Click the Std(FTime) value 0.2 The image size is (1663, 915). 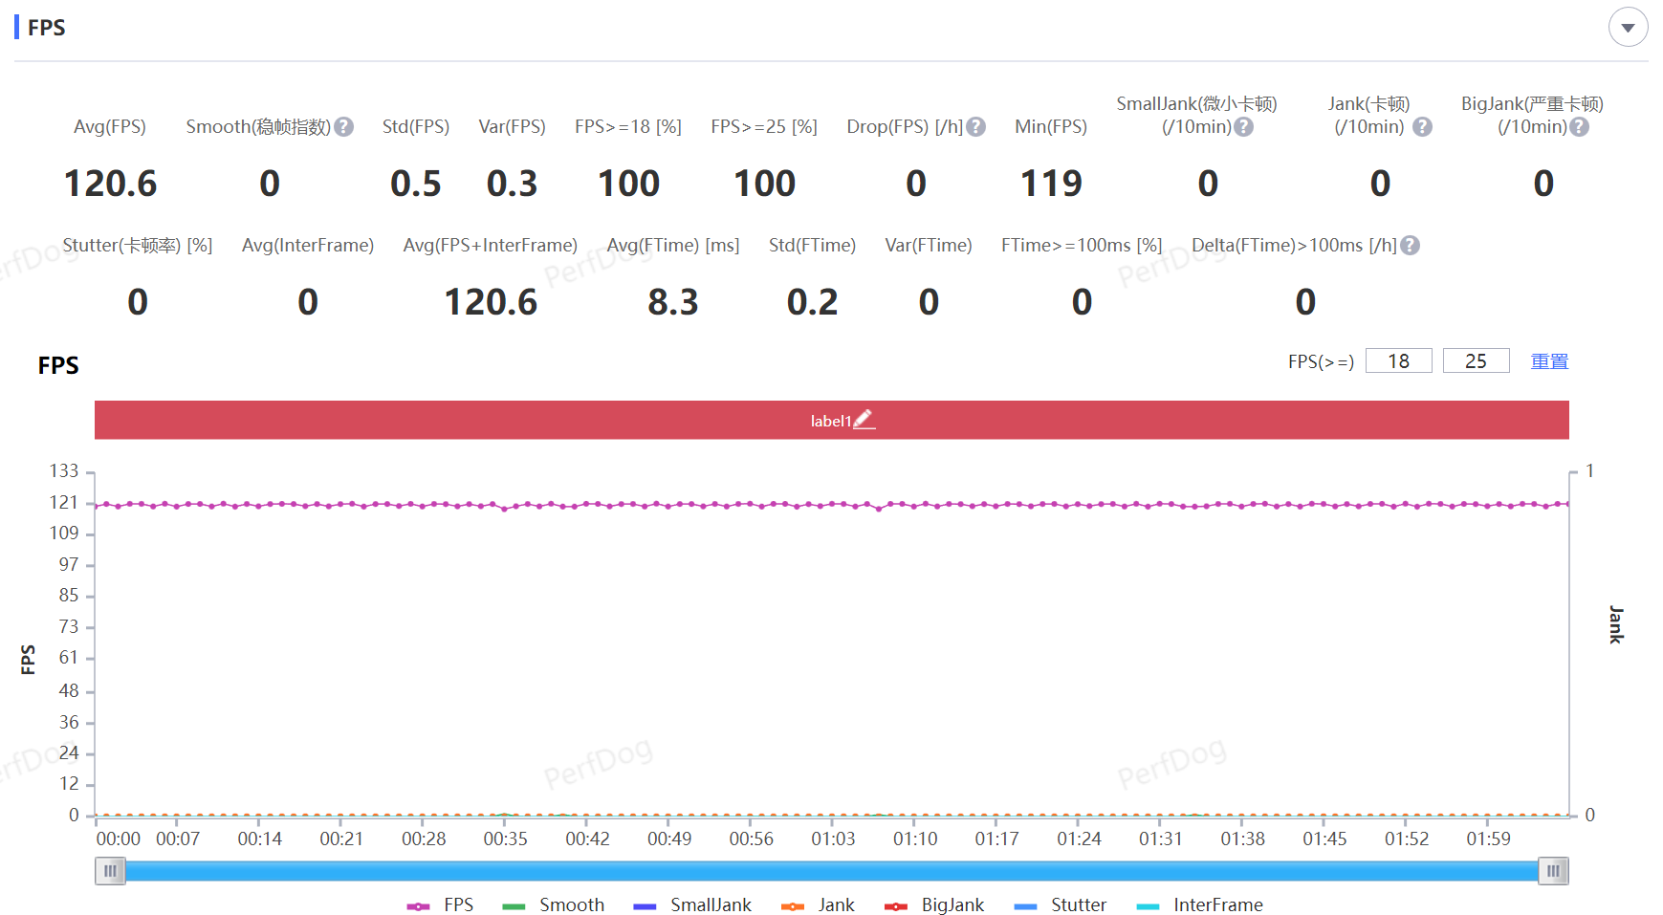click(x=812, y=302)
